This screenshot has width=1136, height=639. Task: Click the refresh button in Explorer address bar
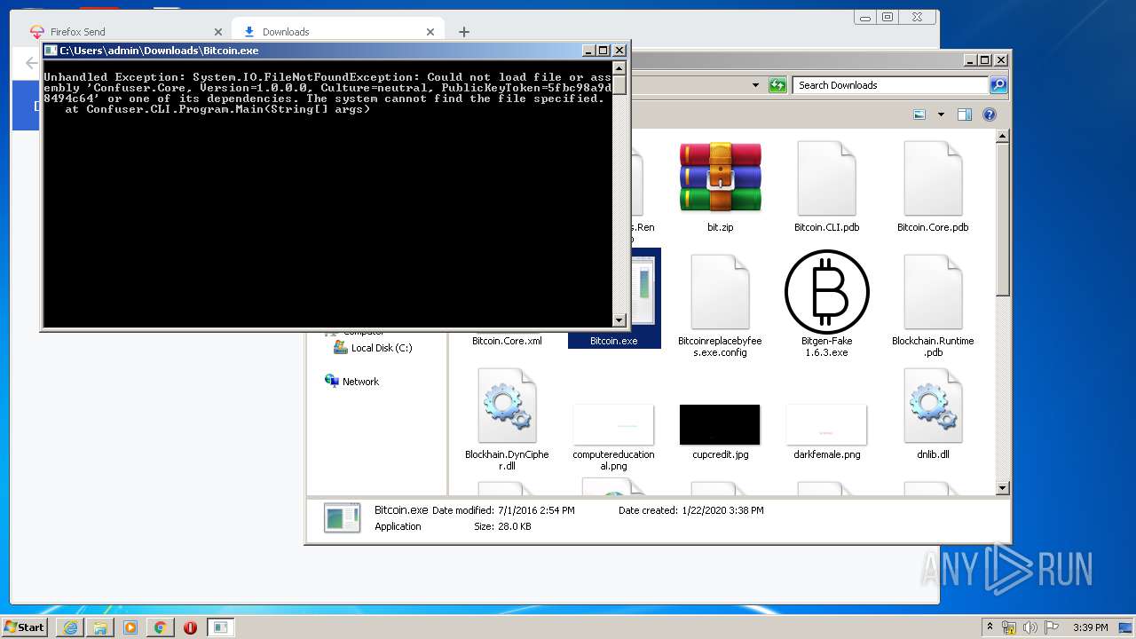(777, 85)
